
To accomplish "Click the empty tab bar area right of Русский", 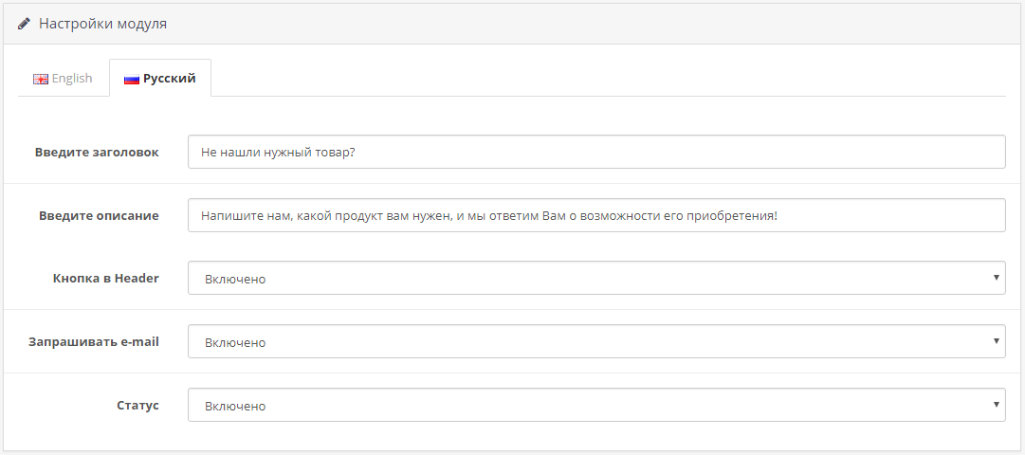I will [607, 79].
